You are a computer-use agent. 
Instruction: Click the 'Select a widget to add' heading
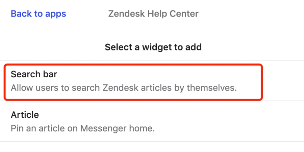point(153,47)
